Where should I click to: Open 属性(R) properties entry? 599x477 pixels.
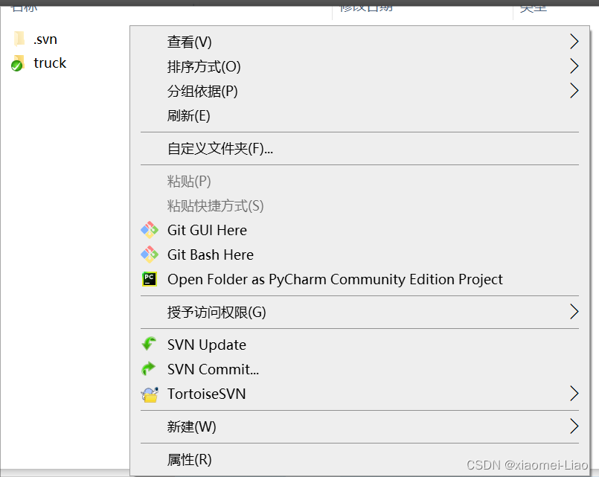[190, 459]
